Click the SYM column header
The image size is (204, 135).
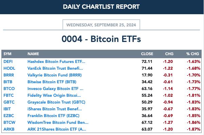pos(7,54)
